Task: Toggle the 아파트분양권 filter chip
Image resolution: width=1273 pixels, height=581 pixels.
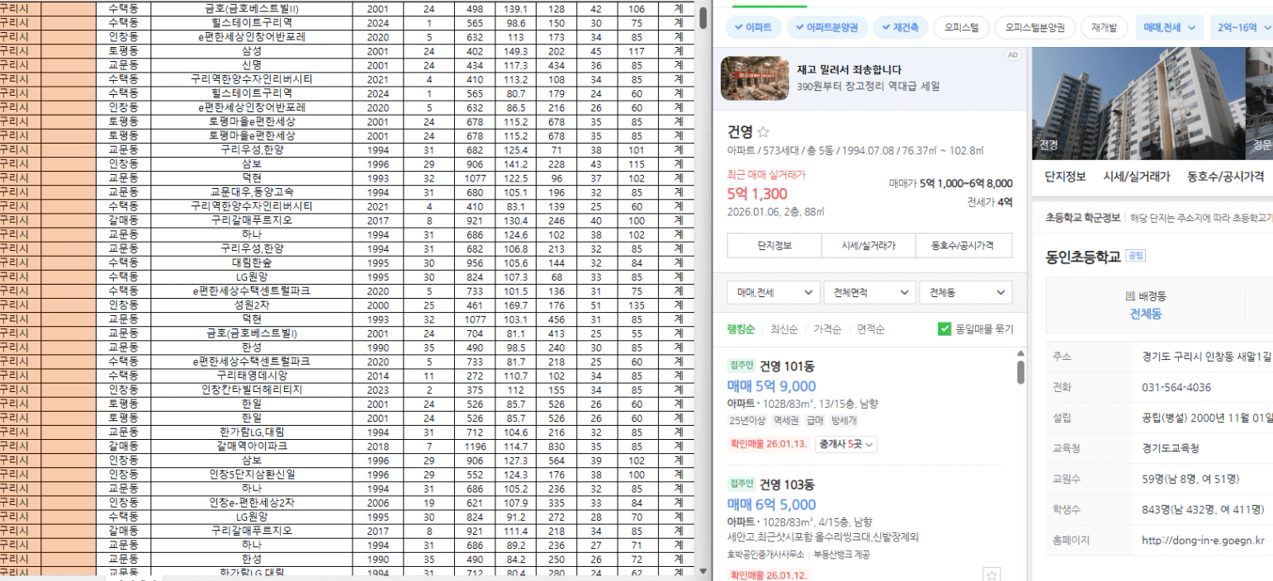Action: point(826,28)
